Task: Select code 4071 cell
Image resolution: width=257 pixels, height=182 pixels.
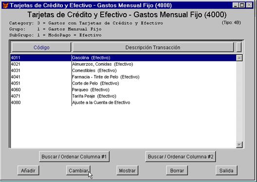Action: click(x=41, y=96)
